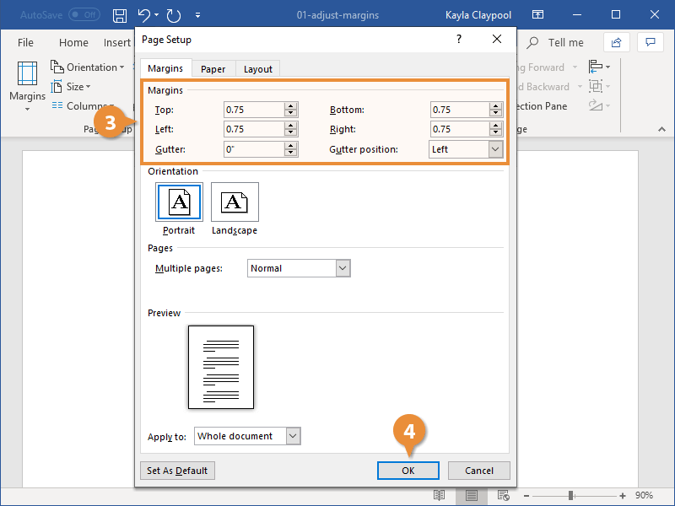
Task: Toggle the AutoSave switch
Action: pos(84,15)
